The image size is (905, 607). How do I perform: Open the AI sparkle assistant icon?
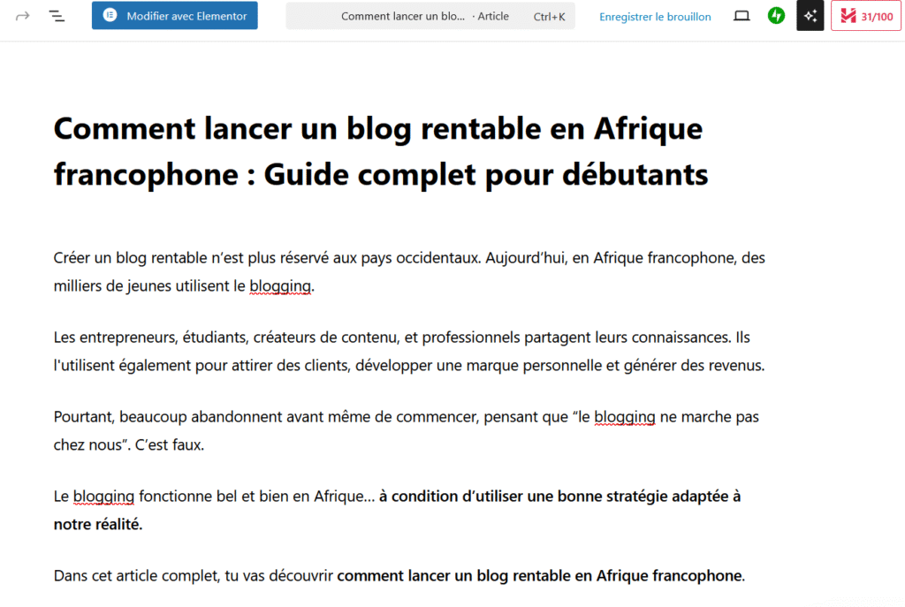[810, 16]
